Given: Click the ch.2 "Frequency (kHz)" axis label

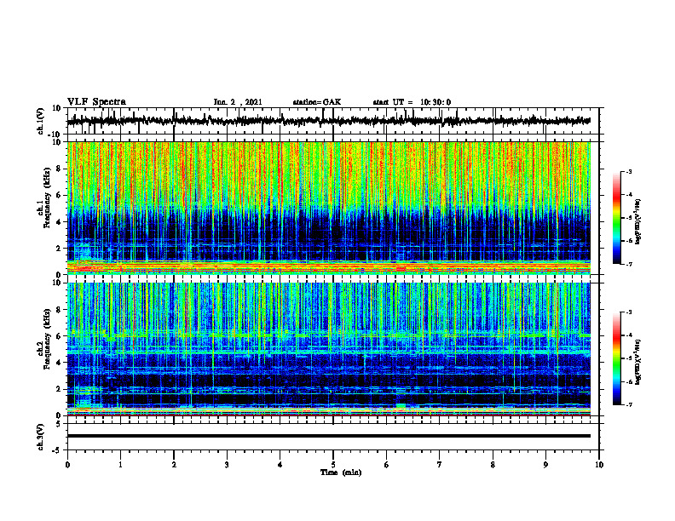Looking at the screenshot, I should (x=47, y=339).
